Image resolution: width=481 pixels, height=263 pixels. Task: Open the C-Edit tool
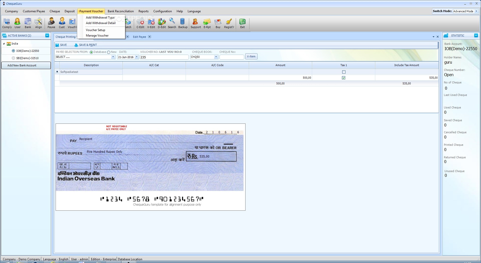tap(140, 23)
